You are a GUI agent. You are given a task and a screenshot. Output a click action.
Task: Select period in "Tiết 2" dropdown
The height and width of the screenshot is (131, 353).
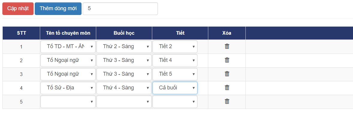click(x=175, y=47)
